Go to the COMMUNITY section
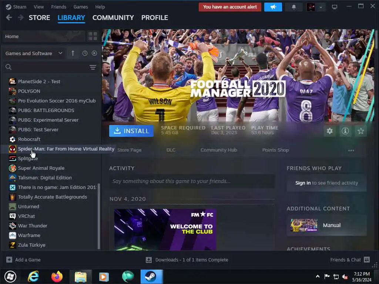Viewport: 379px width, 284px height. 113,18
